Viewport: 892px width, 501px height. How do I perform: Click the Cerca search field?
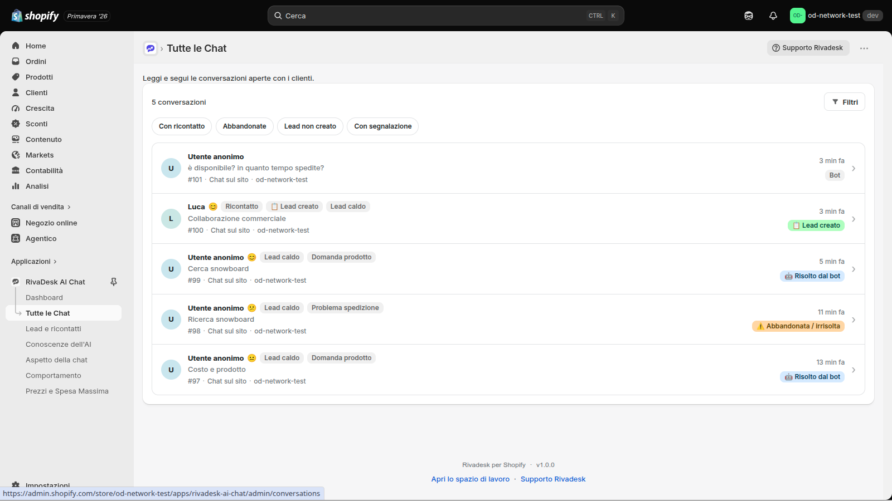pyautogui.click(x=445, y=16)
